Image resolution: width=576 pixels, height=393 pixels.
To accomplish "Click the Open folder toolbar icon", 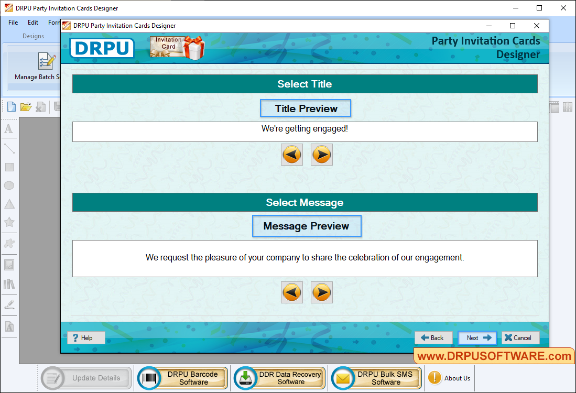I will pos(26,107).
